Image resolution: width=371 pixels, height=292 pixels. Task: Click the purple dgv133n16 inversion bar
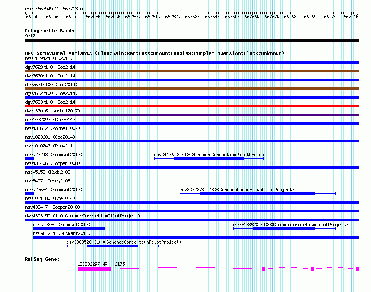[x=192, y=115]
